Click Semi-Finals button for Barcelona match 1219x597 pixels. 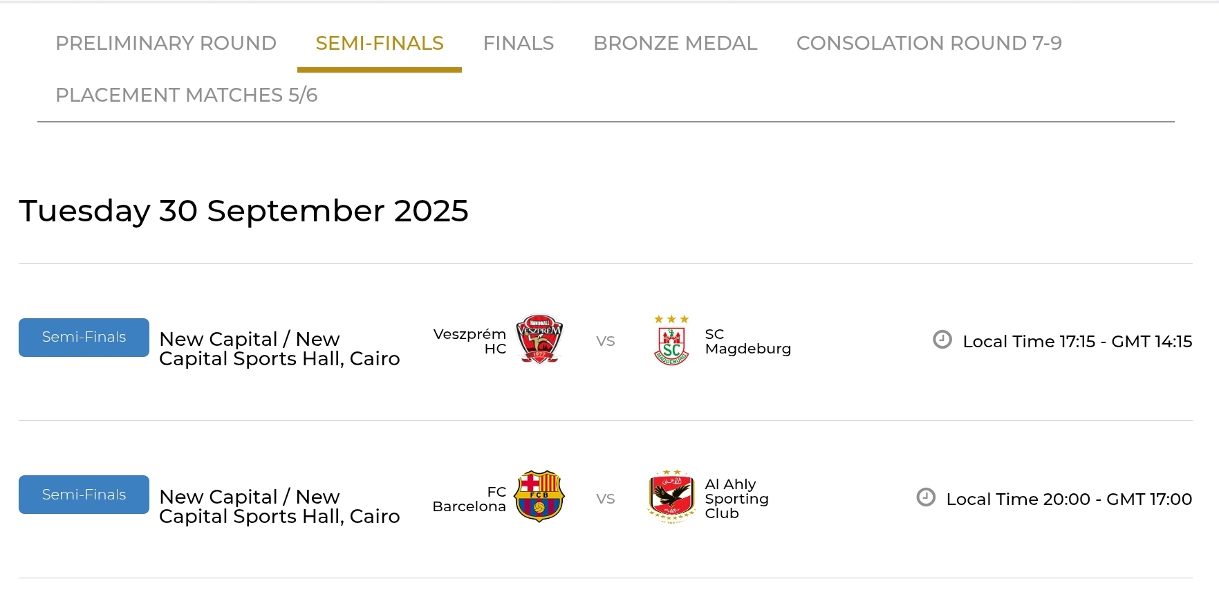coord(84,495)
